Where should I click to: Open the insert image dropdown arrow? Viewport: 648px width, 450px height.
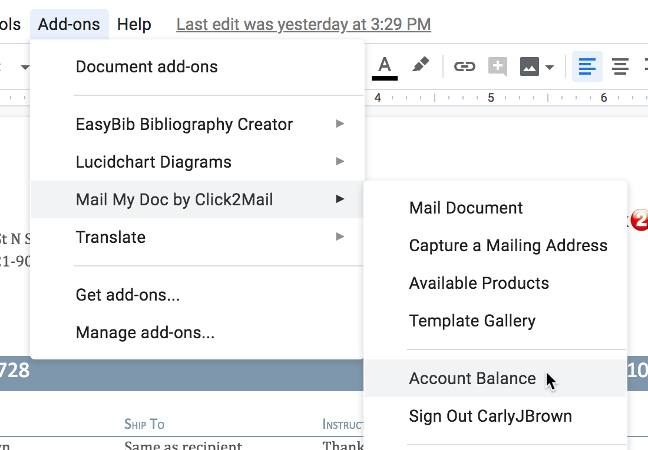coord(550,67)
